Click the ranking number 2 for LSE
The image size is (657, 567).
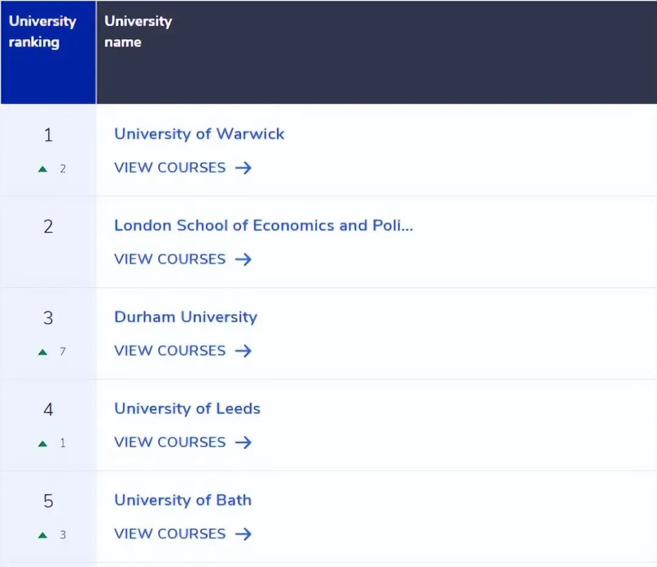click(x=48, y=226)
